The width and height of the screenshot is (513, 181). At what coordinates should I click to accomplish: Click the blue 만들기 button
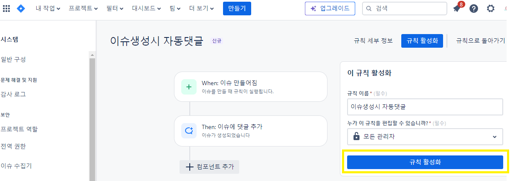(x=237, y=8)
